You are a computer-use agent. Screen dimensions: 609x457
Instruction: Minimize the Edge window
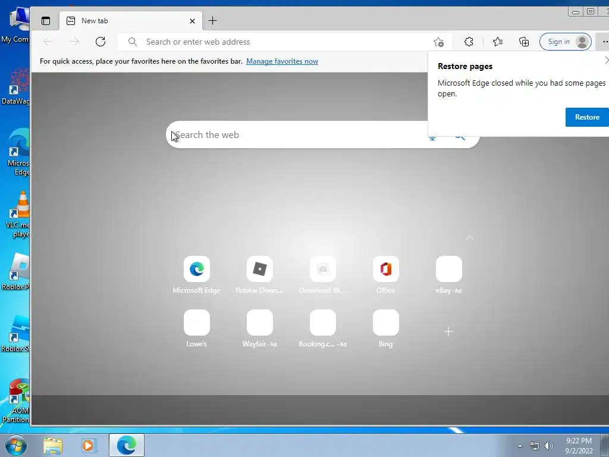[576, 12]
